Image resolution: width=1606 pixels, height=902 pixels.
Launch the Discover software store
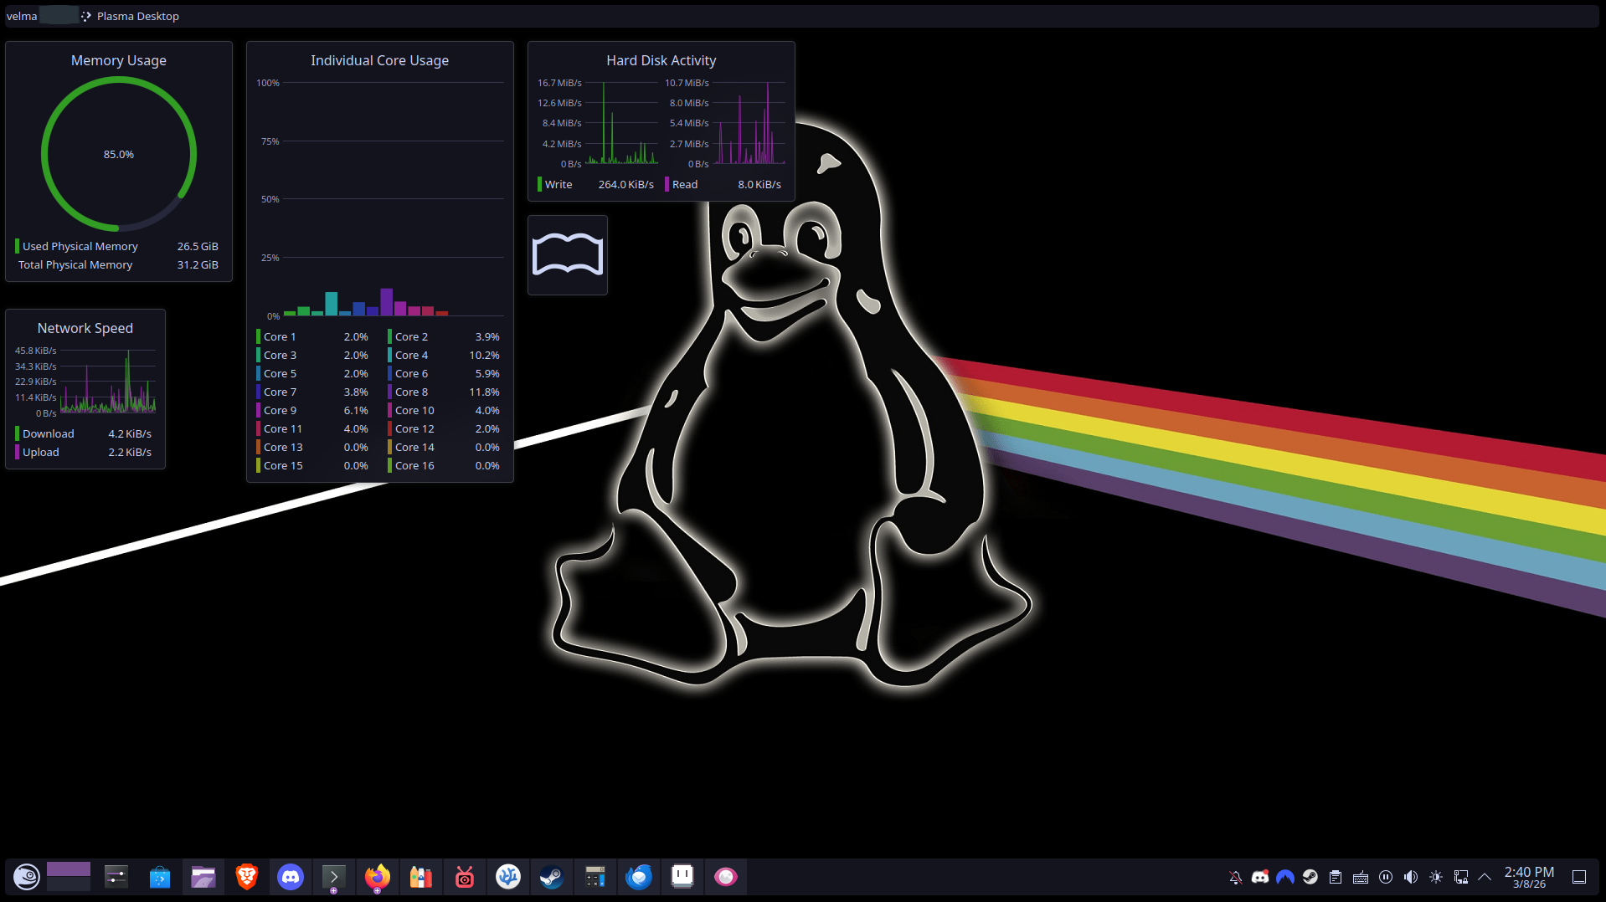[x=160, y=877]
